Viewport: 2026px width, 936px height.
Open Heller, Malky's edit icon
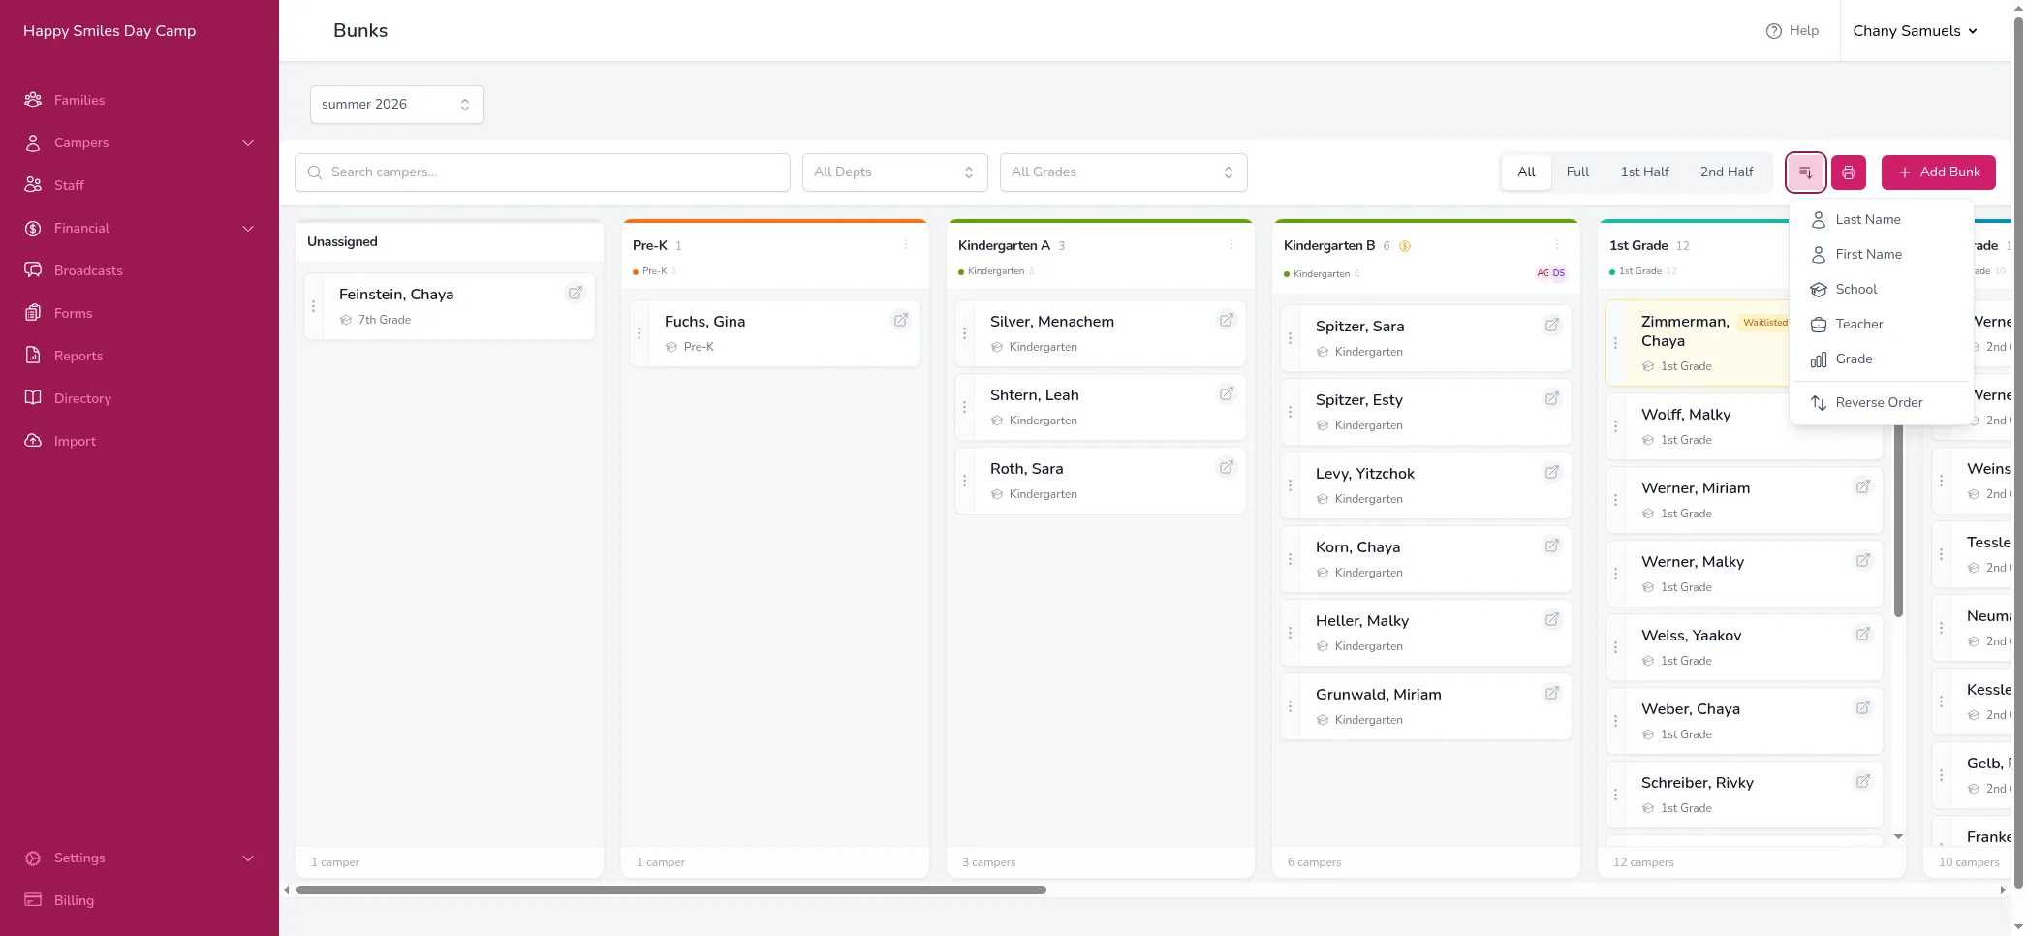coord(1552,619)
